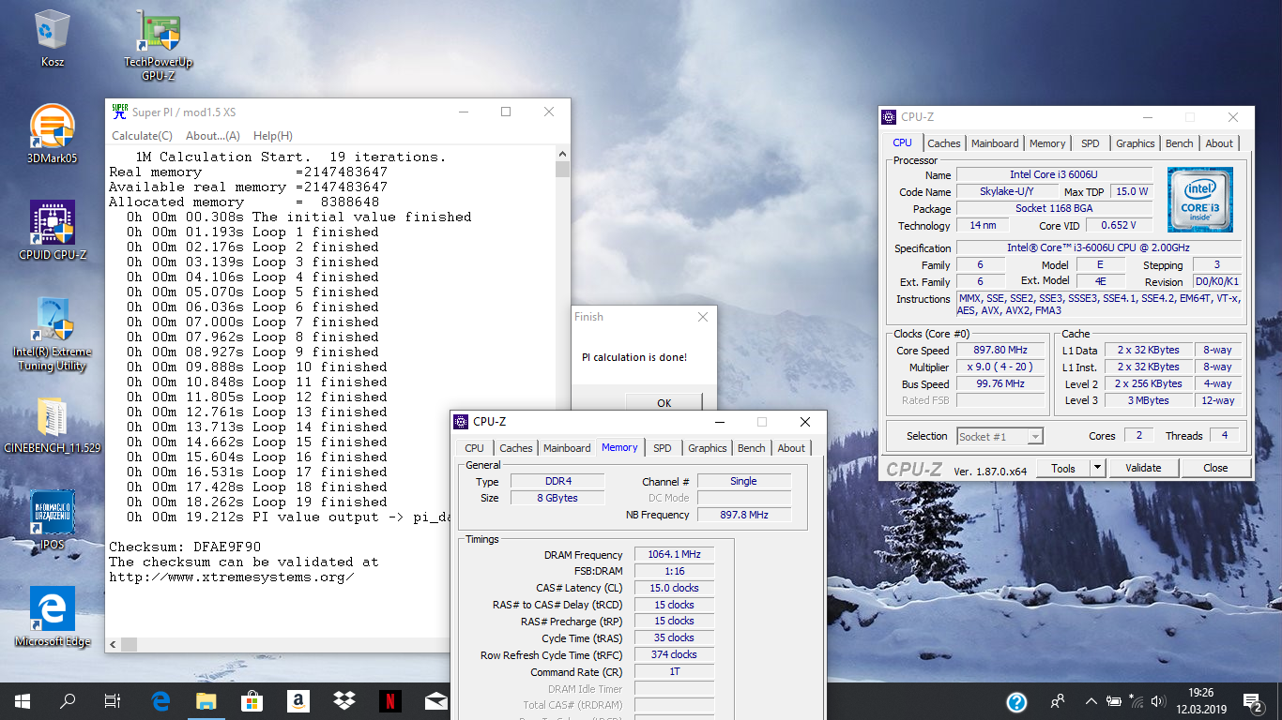Screen dimensions: 1282x720
Task: Open TechPowerUp GPU-Z desktop shortcut
Action: click(158, 45)
